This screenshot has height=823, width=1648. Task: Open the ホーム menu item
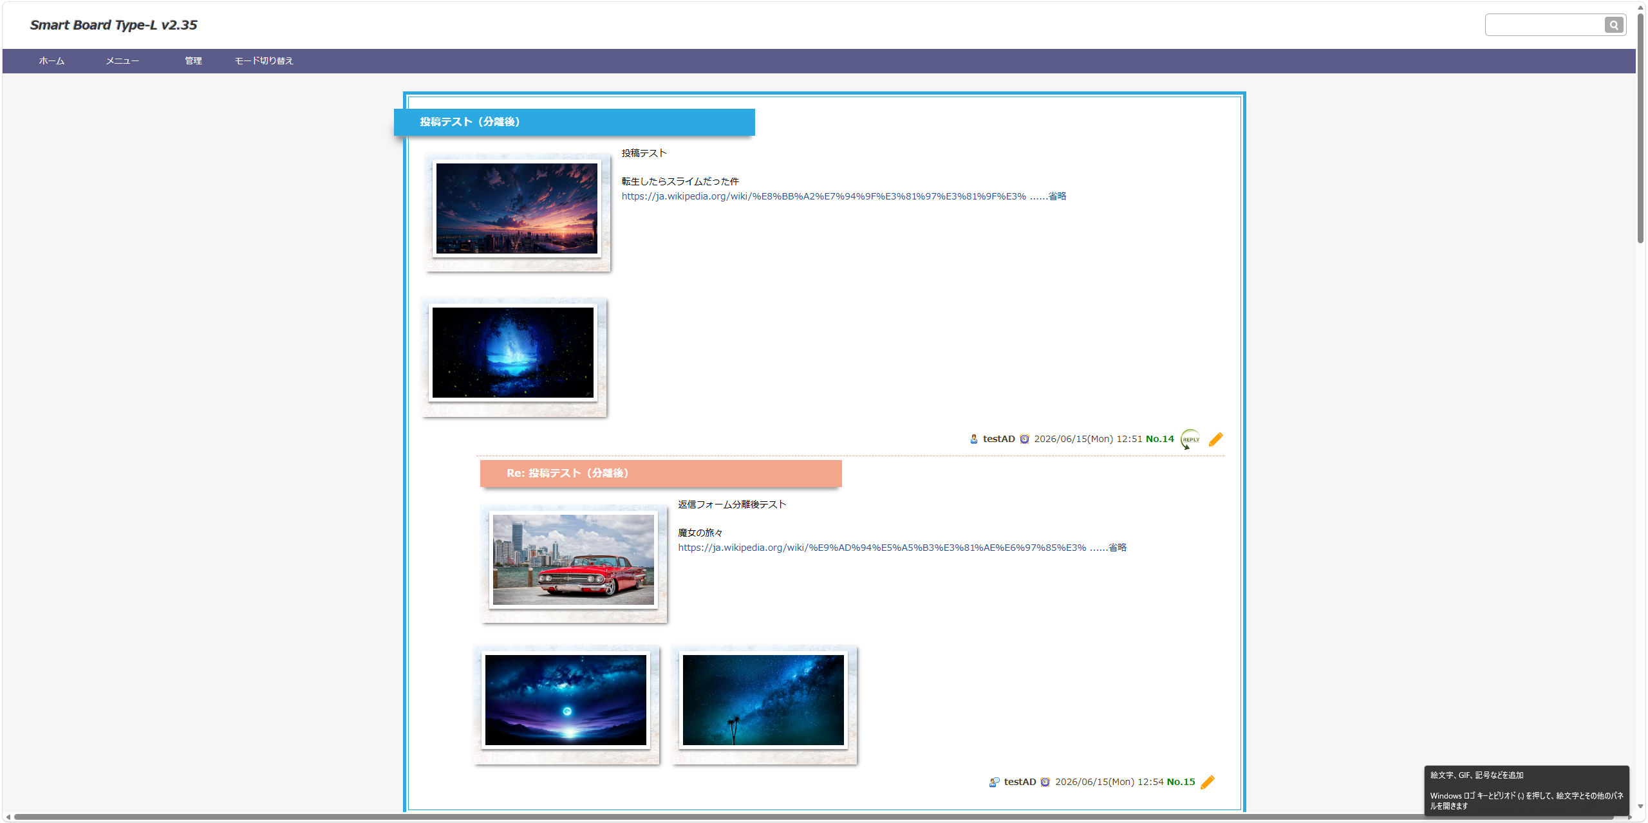[51, 61]
